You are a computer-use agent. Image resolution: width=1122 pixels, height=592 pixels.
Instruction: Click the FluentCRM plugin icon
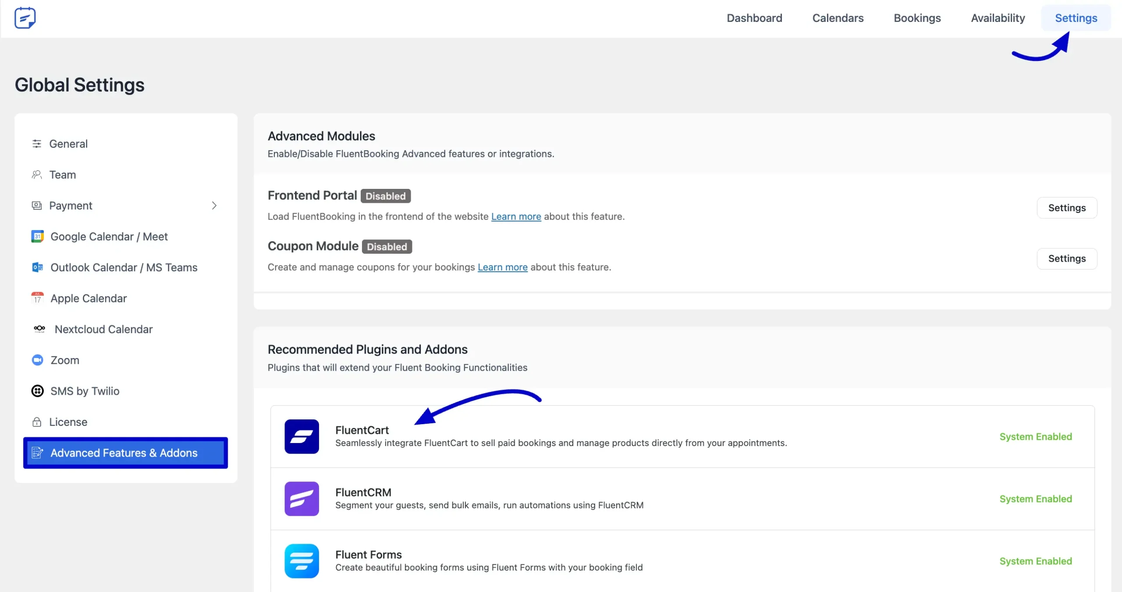pyautogui.click(x=302, y=499)
